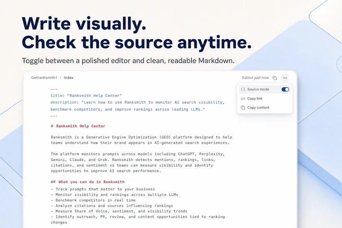Click the ## What you can do in Ranksmith heading
This screenshot has height=228, width=342.
click(88, 182)
